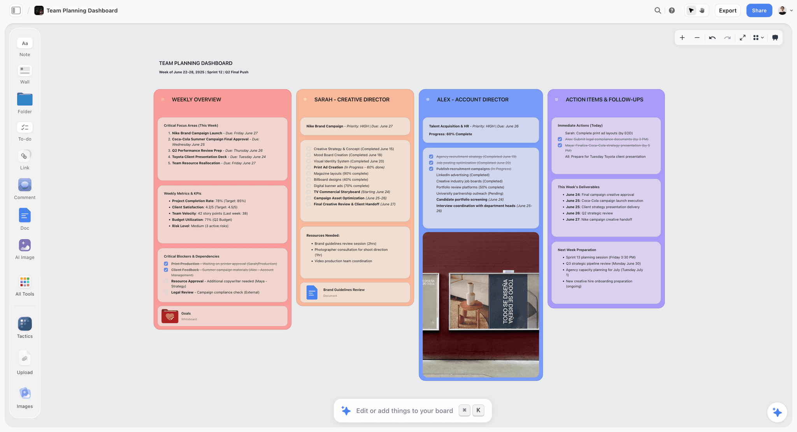This screenshot has width=797, height=432.
Task: Redo the last action
Action: [x=727, y=38]
